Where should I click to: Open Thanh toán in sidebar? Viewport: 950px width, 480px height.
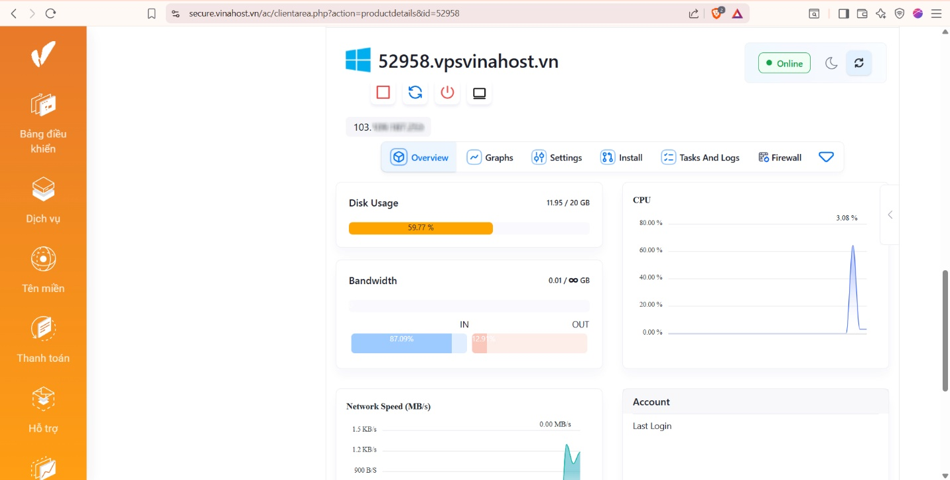click(x=43, y=340)
